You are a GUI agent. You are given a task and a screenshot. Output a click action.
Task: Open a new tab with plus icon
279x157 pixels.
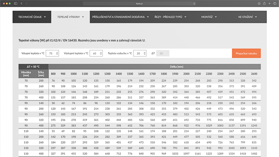pos(270,3)
